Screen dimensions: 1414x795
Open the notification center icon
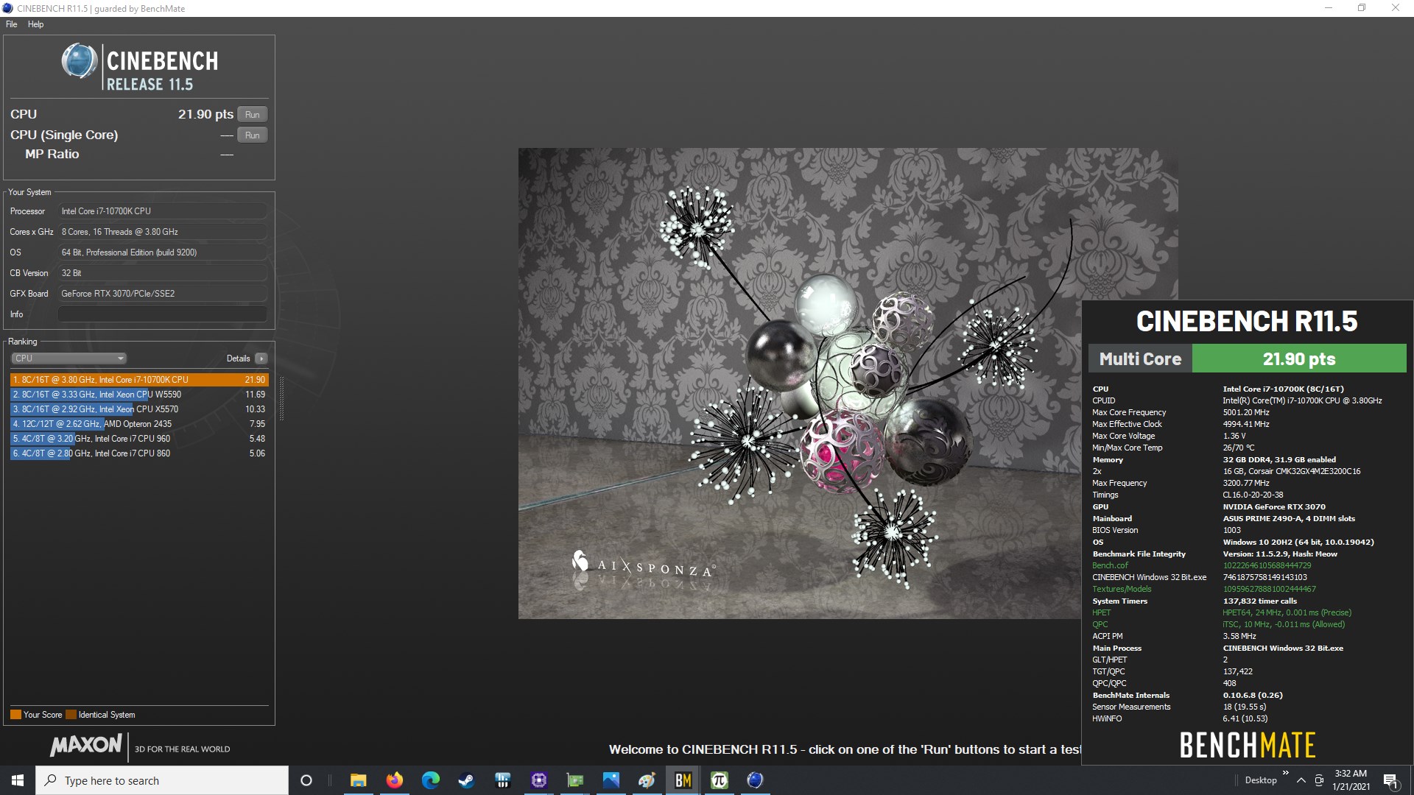click(1391, 781)
